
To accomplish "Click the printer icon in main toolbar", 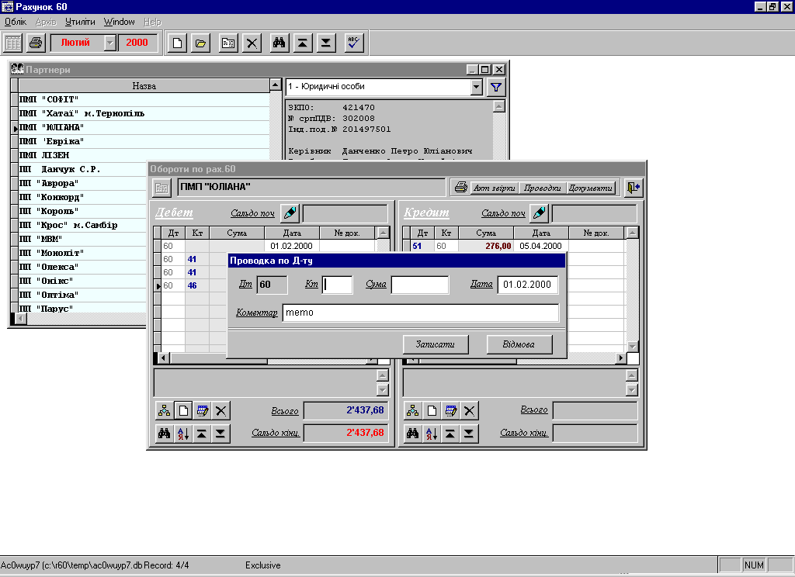I will tap(36, 43).
